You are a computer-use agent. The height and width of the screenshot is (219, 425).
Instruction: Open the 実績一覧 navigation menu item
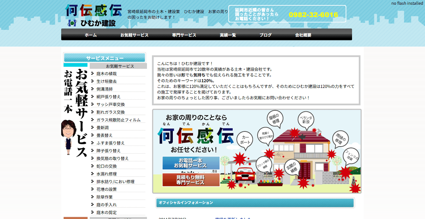[x=228, y=35]
